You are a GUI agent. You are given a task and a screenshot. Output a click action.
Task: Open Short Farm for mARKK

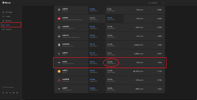click(111, 28)
